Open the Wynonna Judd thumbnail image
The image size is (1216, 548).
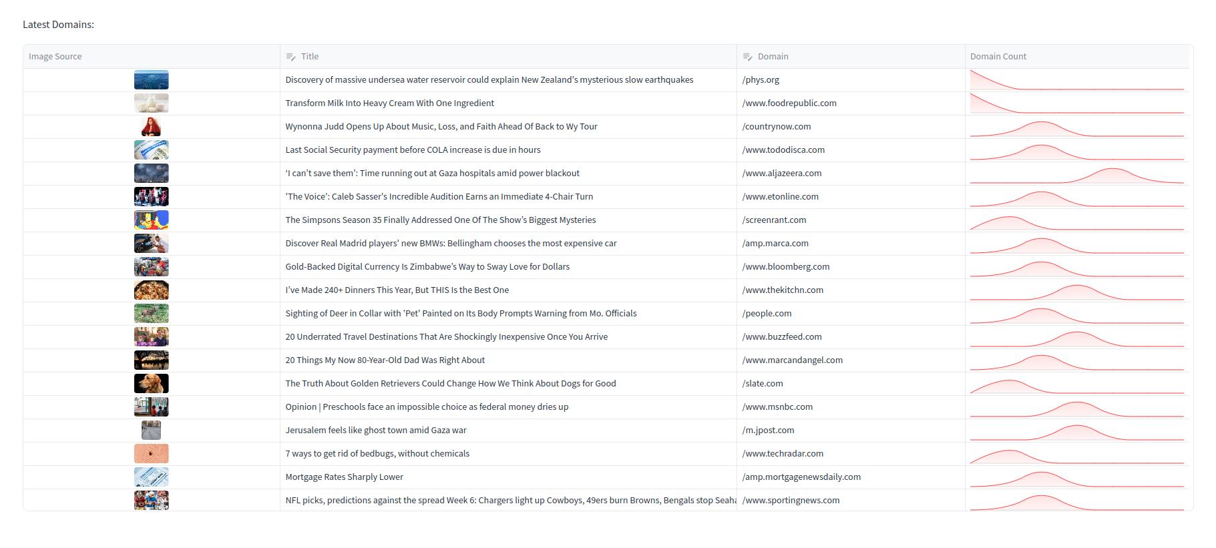[x=152, y=127]
